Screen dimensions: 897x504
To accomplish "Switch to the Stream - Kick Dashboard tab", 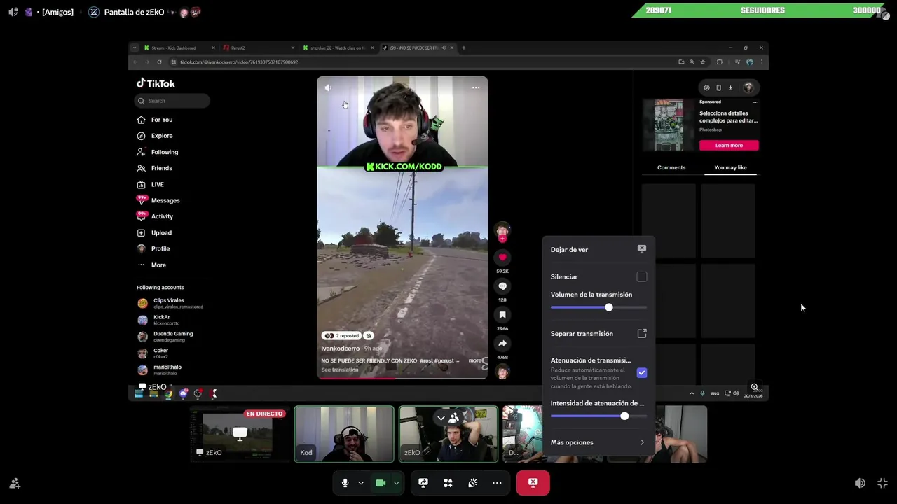I will click(x=179, y=48).
